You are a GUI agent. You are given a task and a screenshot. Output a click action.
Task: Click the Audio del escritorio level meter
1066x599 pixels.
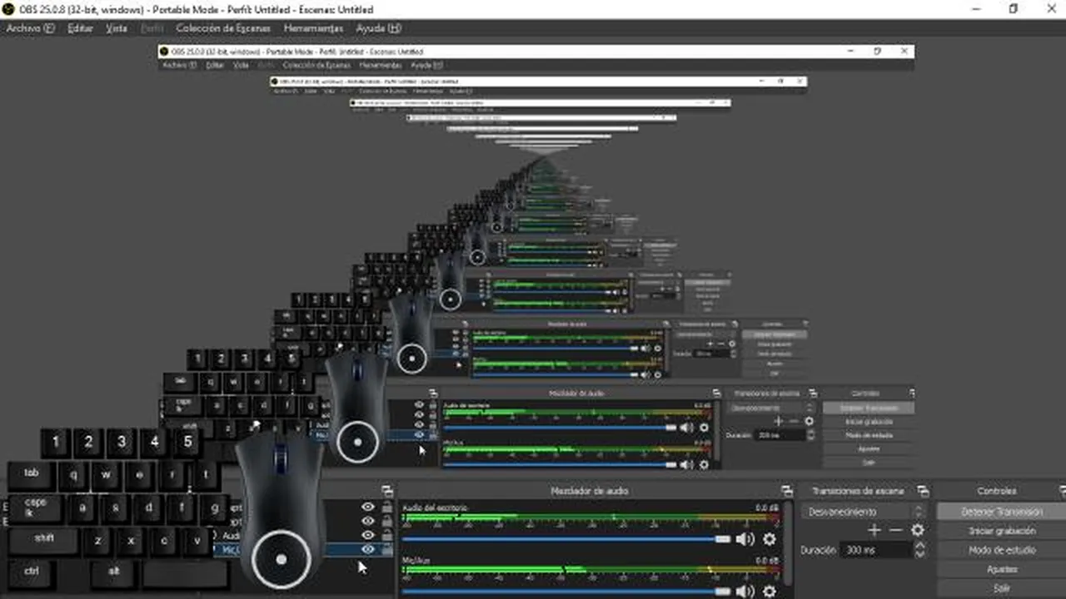point(591,519)
